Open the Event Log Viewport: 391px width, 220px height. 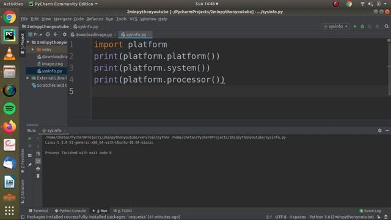(x=370, y=211)
